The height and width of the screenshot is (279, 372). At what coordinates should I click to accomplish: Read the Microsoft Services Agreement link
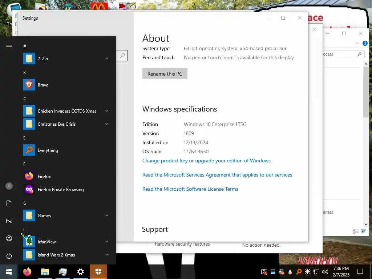tap(217, 175)
